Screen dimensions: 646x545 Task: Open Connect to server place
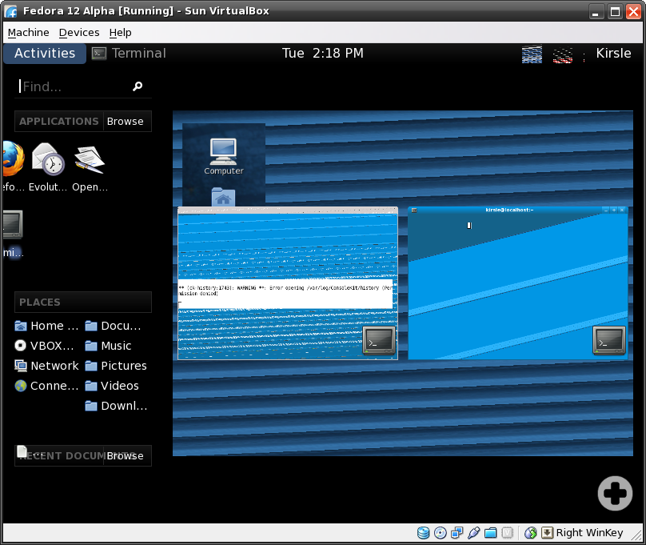tap(46, 386)
